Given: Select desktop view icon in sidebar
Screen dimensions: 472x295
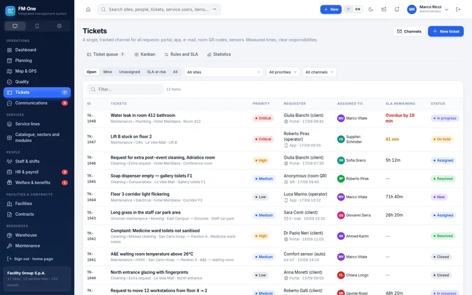Looking at the screenshot, I should pos(15,26).
